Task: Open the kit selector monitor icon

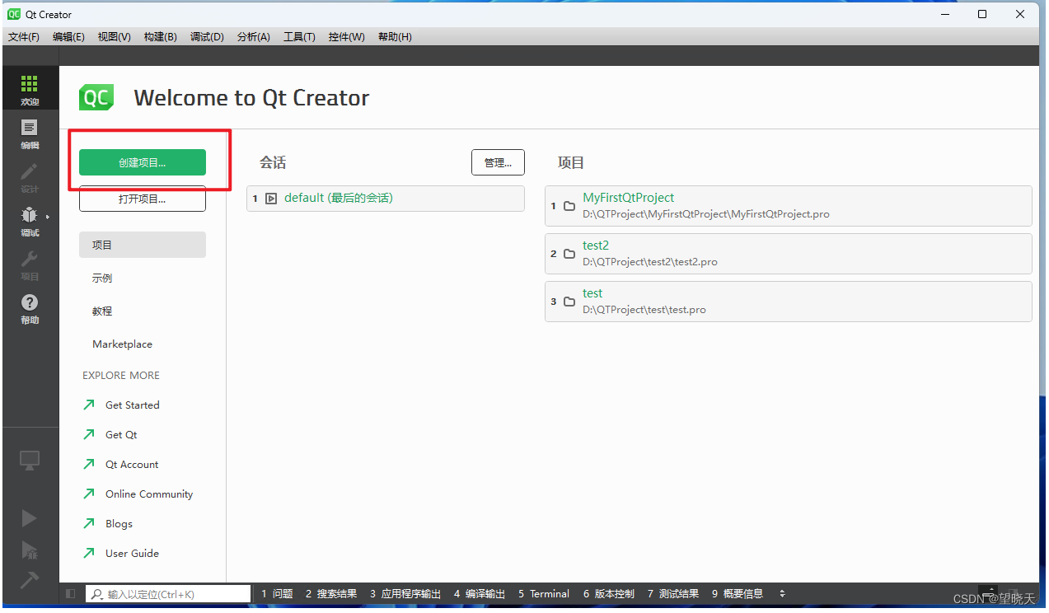Action: pos(30,461)
